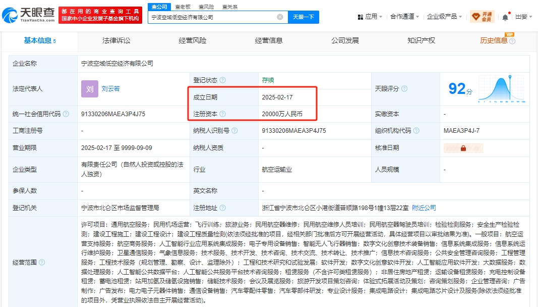Open the 附近公司 link

tap(424, 208)
